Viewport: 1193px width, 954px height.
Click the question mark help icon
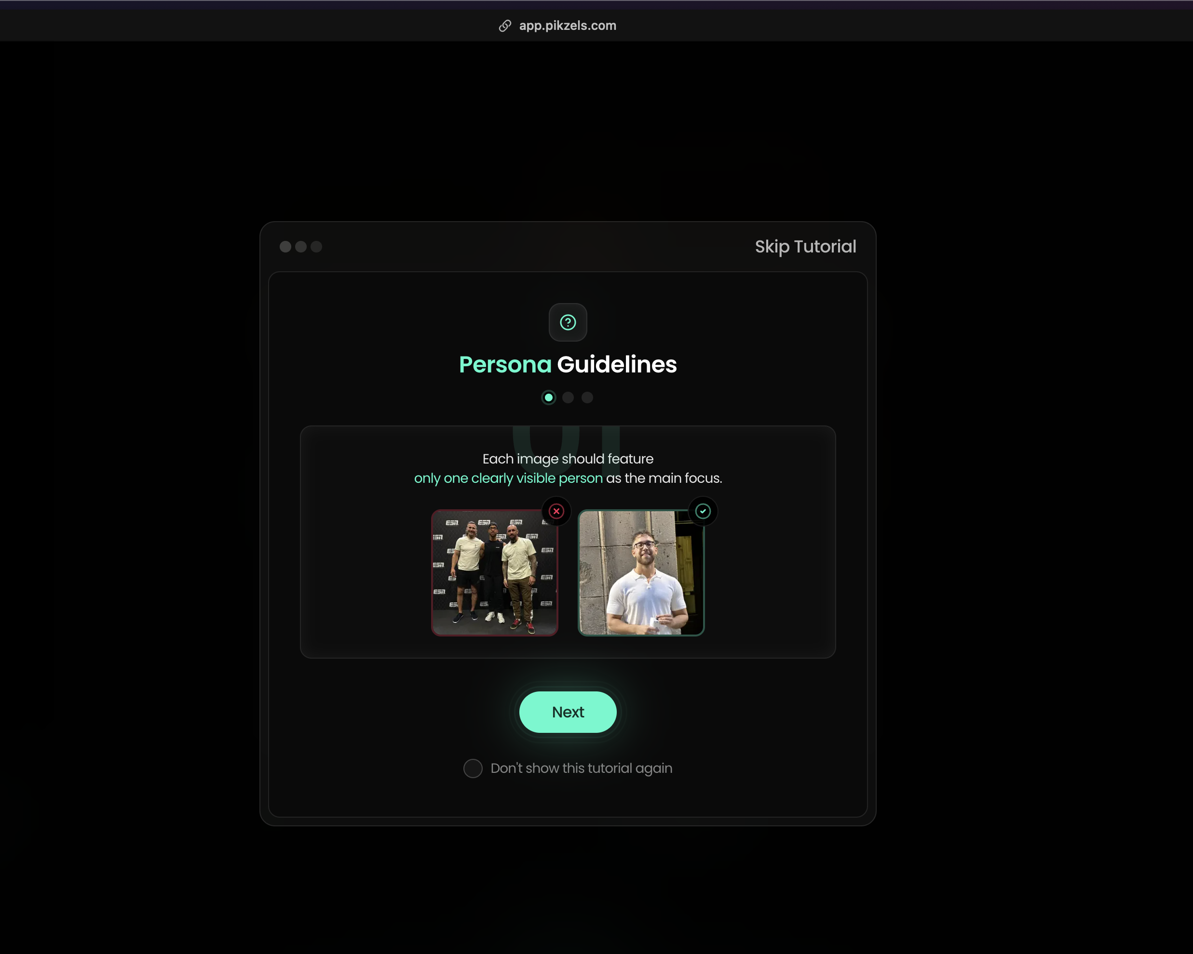(x=568, y=322)
